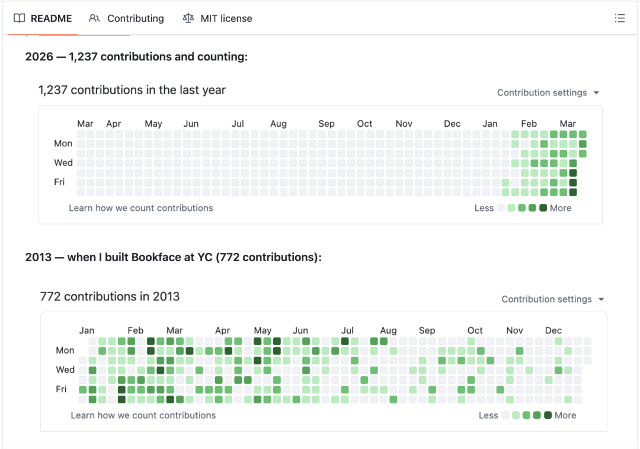
Task: Click the caret beside the upper Contribution settings
Action: point(596,93)
